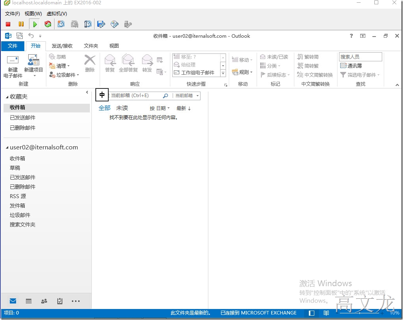Image resolution: width=403 pixels, height=320 pixels.
Task: Open the VM console File (文件(F)) menu
Action: click(12, 14)
